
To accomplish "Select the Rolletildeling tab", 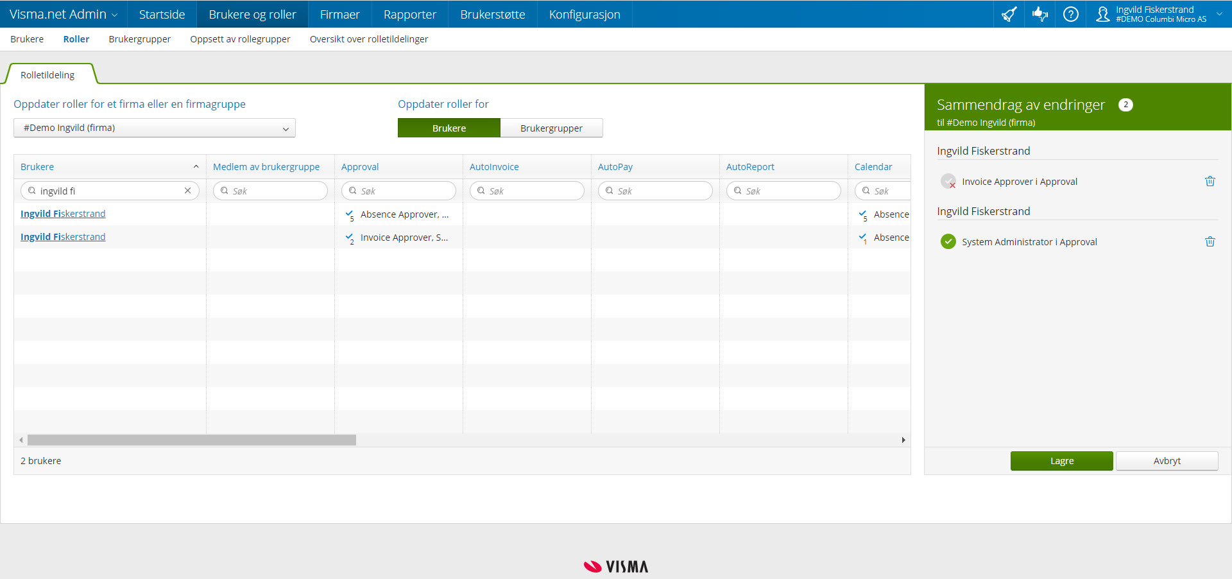I will click(x=47, y=75).
